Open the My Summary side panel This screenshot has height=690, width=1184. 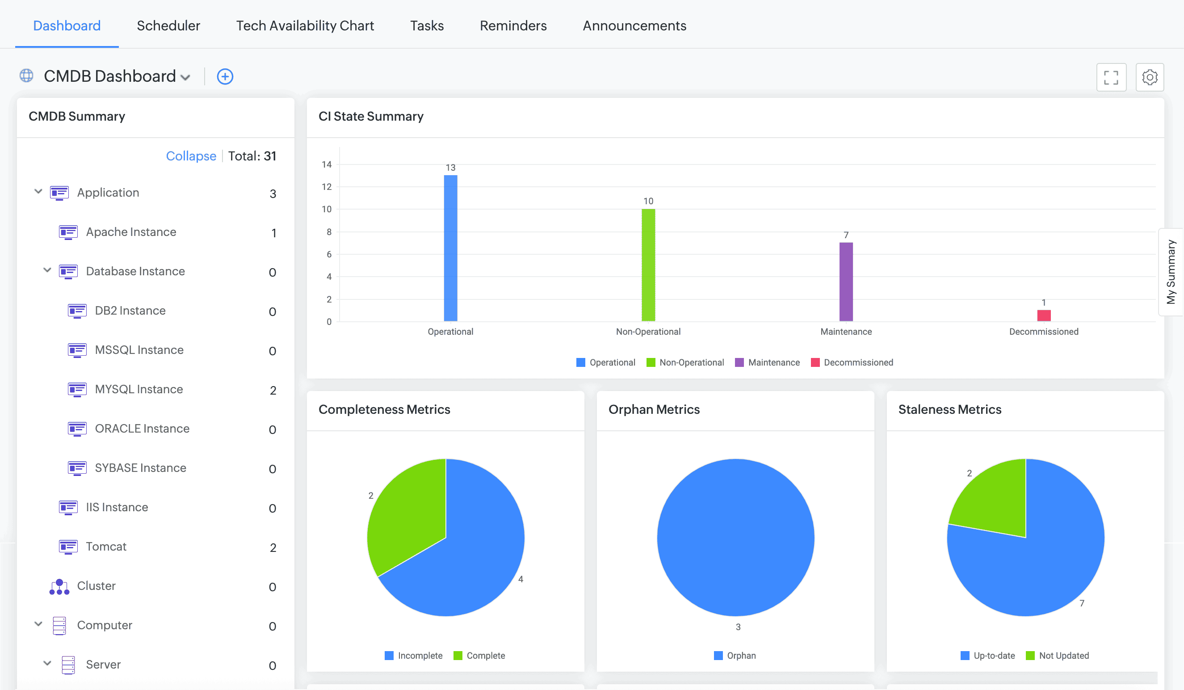pos(1171,272)
